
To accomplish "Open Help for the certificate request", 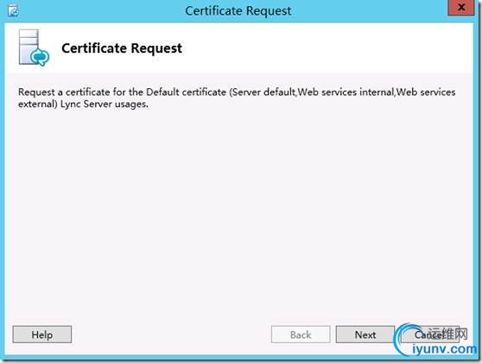I will (x=42, y=334).
